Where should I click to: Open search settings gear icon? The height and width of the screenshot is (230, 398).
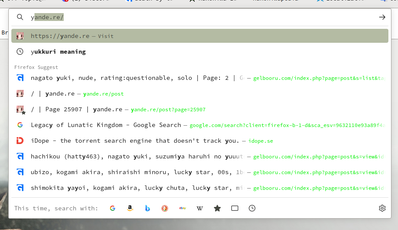[x=382, y=209]
